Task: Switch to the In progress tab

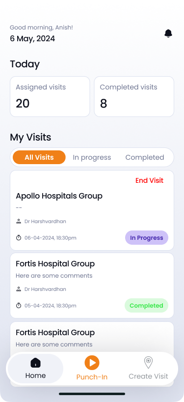Action: tap(92, 157)
